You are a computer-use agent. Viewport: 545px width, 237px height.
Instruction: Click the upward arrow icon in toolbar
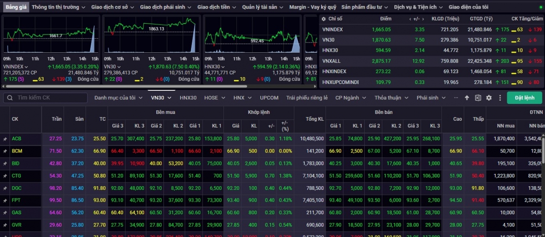(467, 98)
